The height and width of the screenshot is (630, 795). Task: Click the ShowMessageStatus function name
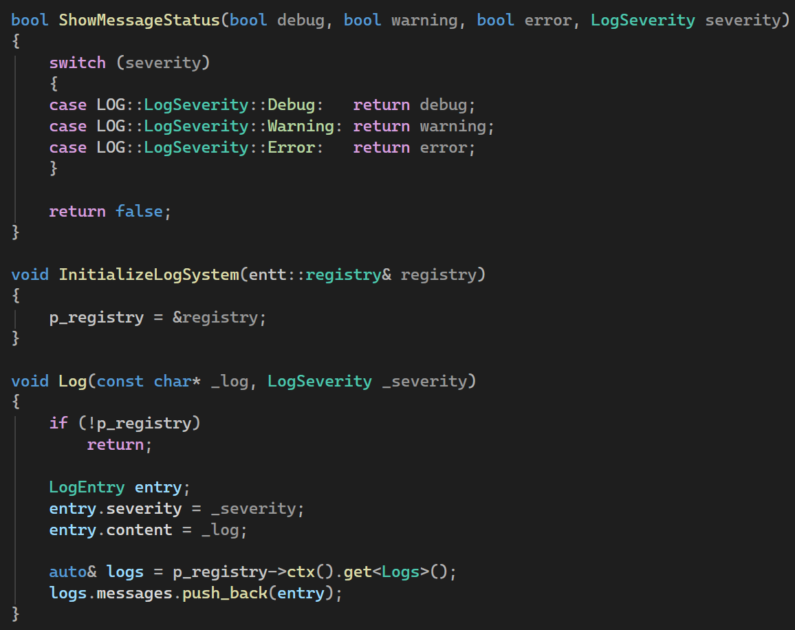coord(140,21)
